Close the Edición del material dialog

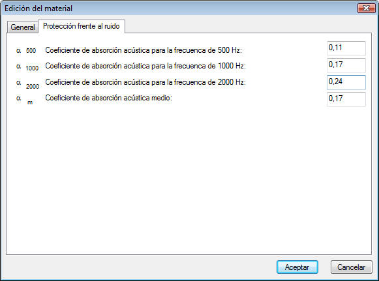[366, 8]
